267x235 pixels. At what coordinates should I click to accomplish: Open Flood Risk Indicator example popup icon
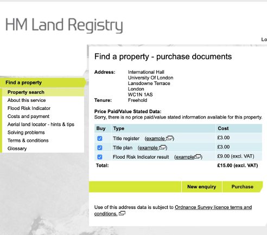(198, 156)
